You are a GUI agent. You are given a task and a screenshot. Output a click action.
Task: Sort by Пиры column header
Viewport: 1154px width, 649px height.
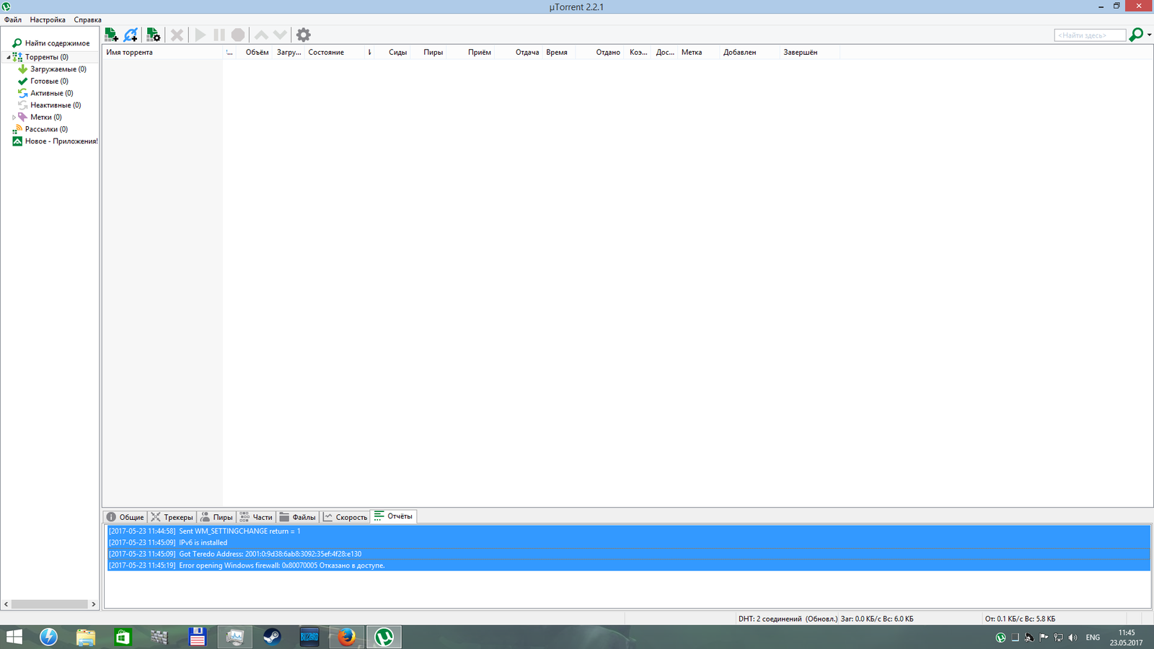click(430, 52)
